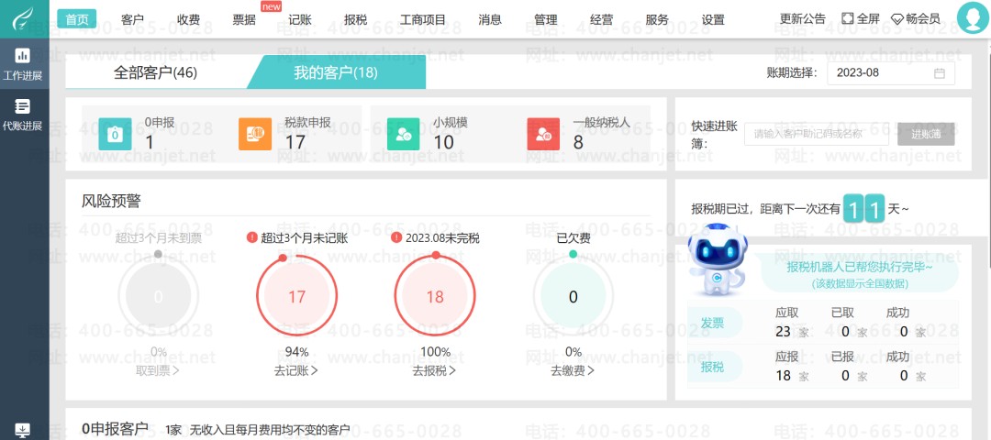The height and width of the screenshot is (440, 991).
Task: Follow the 取到票 link
Action: [158, 370]
